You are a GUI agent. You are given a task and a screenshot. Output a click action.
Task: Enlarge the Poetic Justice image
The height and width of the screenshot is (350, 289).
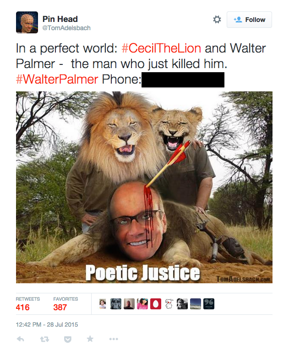coord(144,187)
